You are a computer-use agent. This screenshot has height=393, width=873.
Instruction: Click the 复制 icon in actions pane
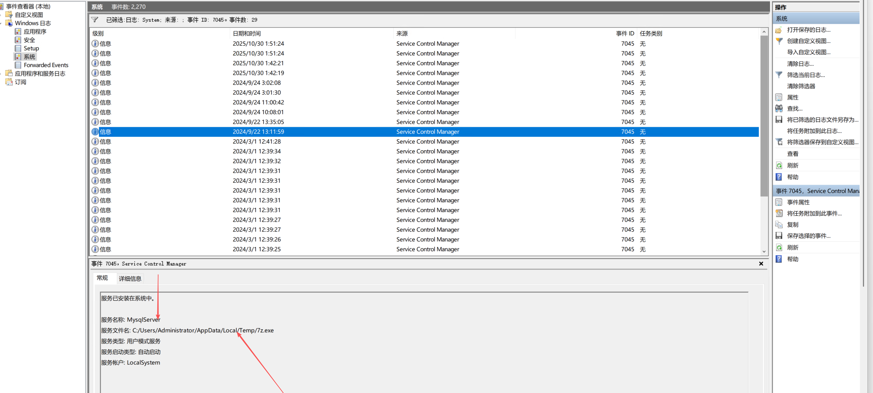779,224
